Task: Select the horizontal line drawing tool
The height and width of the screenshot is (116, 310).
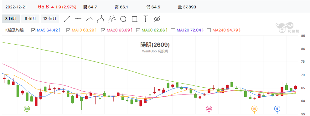Action: pos(78,19)
